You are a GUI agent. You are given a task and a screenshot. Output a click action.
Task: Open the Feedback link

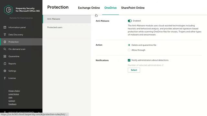pyautogui.click(x=12, y=104)
